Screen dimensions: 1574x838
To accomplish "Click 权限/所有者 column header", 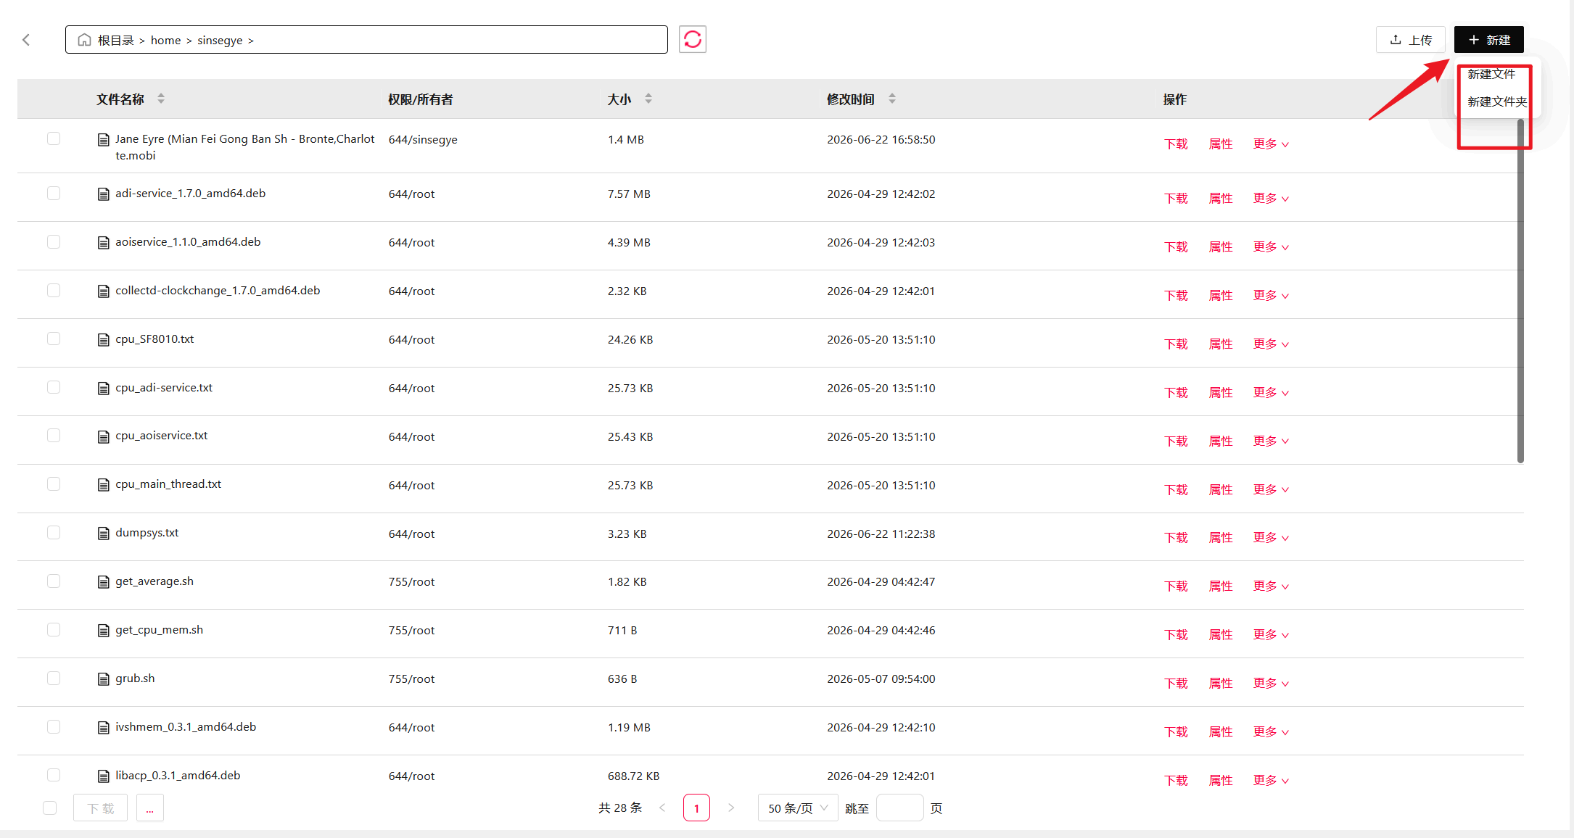I will [x=420, y=99].
